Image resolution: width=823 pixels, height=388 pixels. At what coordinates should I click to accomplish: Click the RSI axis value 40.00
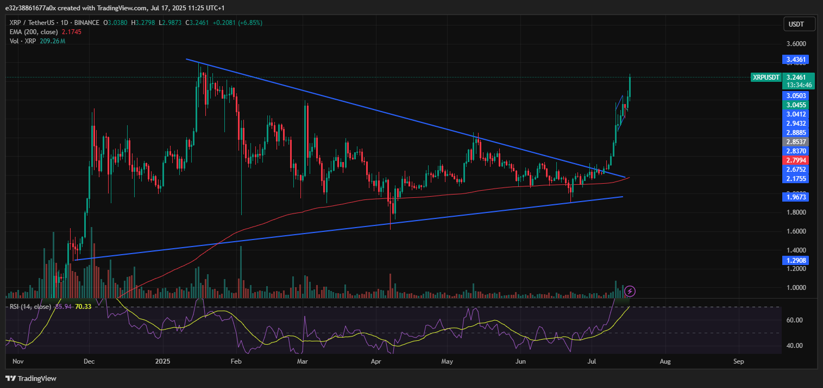click(794, 346)
